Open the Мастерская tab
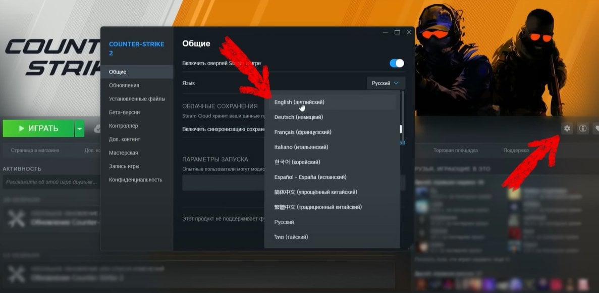599x293 pixels. (137, 153)
